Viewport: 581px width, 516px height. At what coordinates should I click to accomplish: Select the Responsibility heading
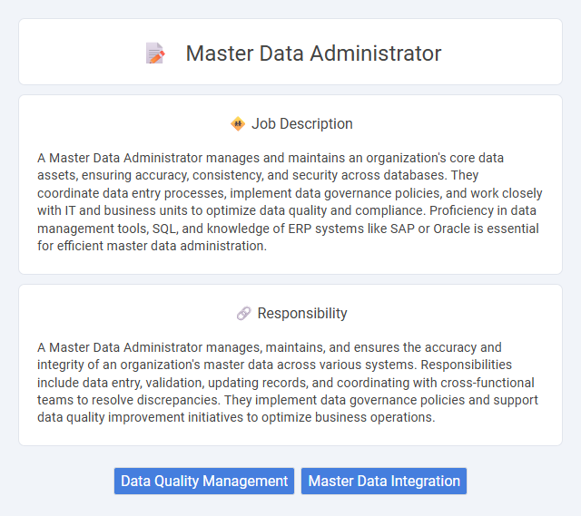pos(302,313)
